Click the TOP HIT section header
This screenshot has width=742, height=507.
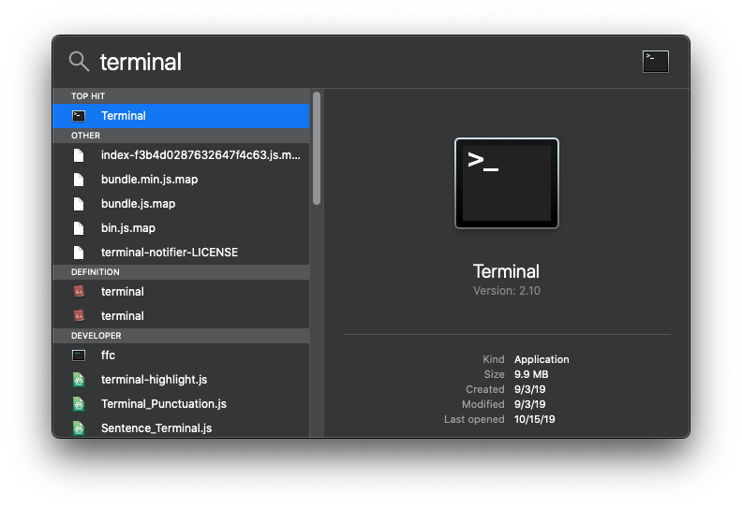coord(181,96)
